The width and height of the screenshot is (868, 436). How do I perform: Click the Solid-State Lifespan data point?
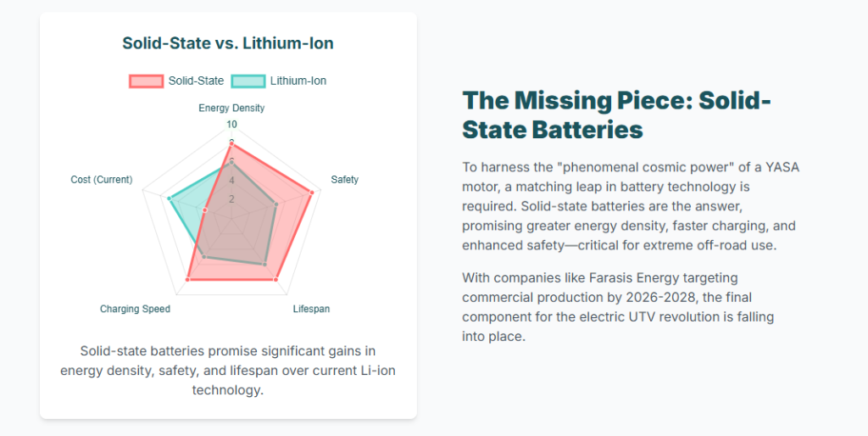[x=276, y=278]
